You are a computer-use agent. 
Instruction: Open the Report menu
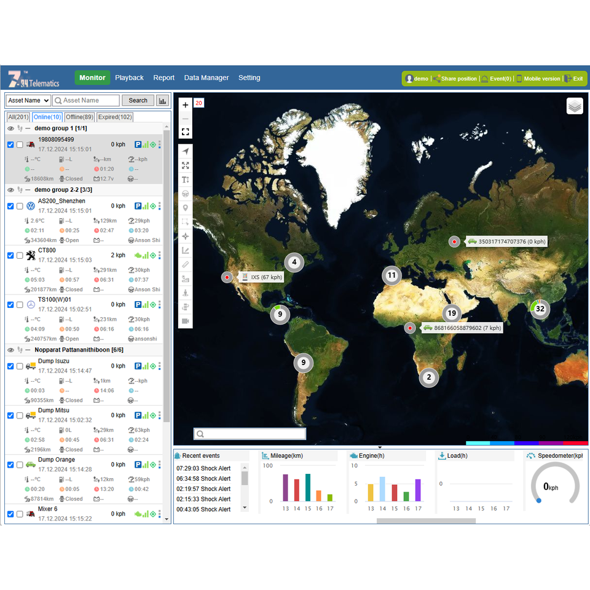click(x=163, y=77)
